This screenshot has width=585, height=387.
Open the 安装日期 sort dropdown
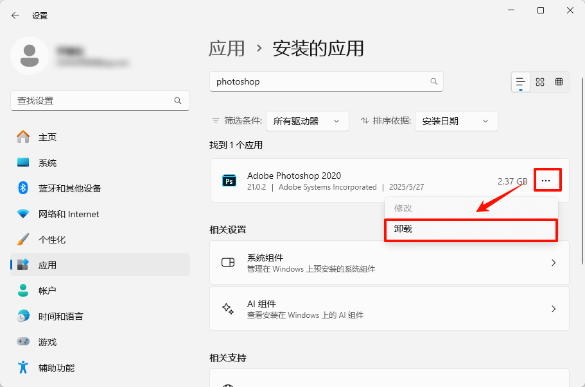pos(456,120)
